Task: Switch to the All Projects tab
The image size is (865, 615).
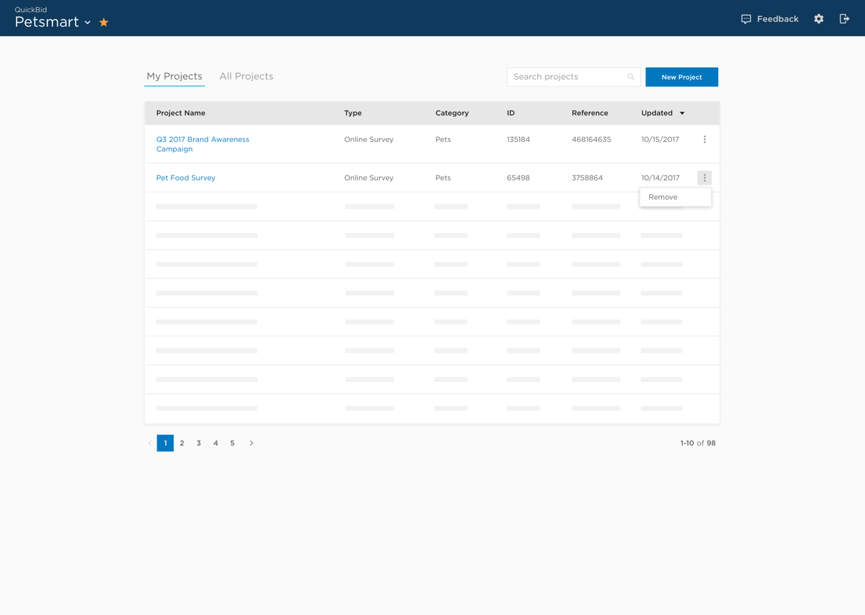Action: 246,75
